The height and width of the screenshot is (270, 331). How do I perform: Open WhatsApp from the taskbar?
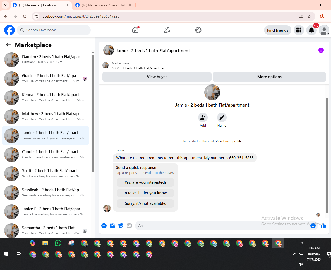point(58,243)
